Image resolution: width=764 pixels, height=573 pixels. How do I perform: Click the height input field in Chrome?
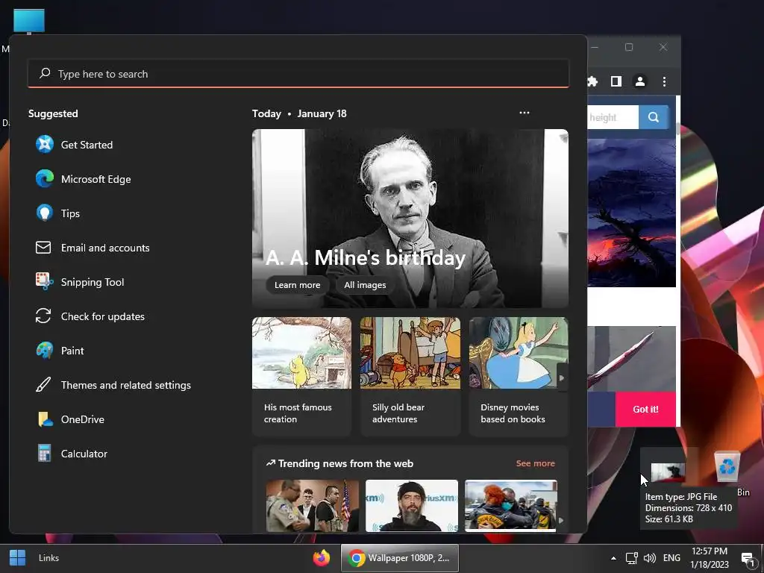coord(613,117)
